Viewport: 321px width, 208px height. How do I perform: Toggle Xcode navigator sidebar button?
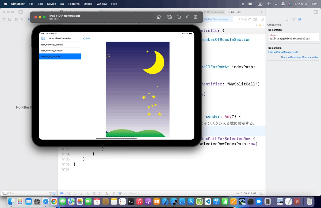click(x=21, y=12)
